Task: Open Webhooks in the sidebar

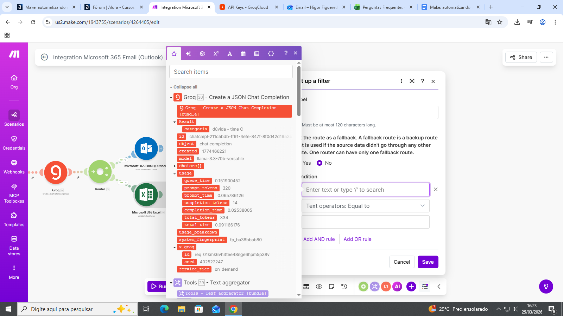Action: (x=14, y=166)
